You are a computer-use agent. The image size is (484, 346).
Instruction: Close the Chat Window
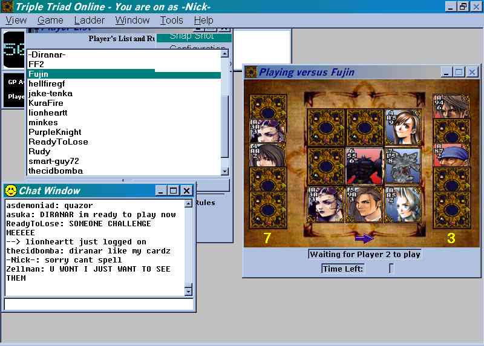click(187, 191)
